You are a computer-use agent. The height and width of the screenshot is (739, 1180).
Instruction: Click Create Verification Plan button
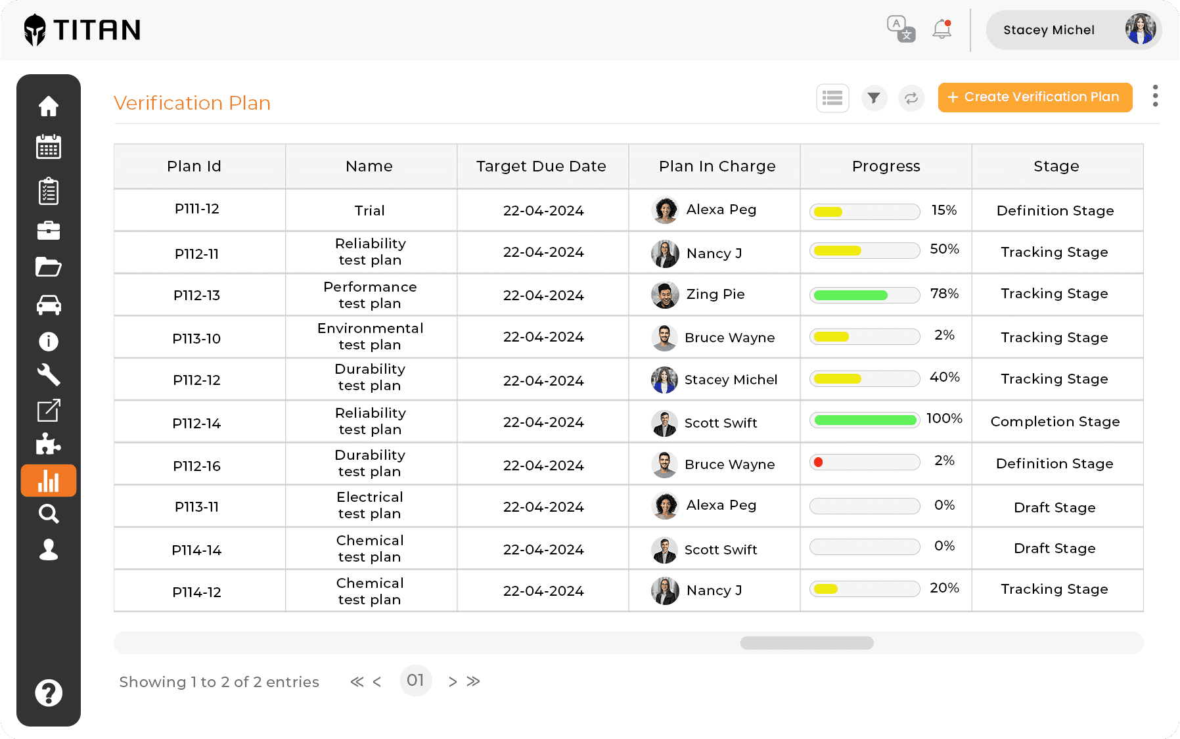pyautogui.click(x=1035, y=97)
